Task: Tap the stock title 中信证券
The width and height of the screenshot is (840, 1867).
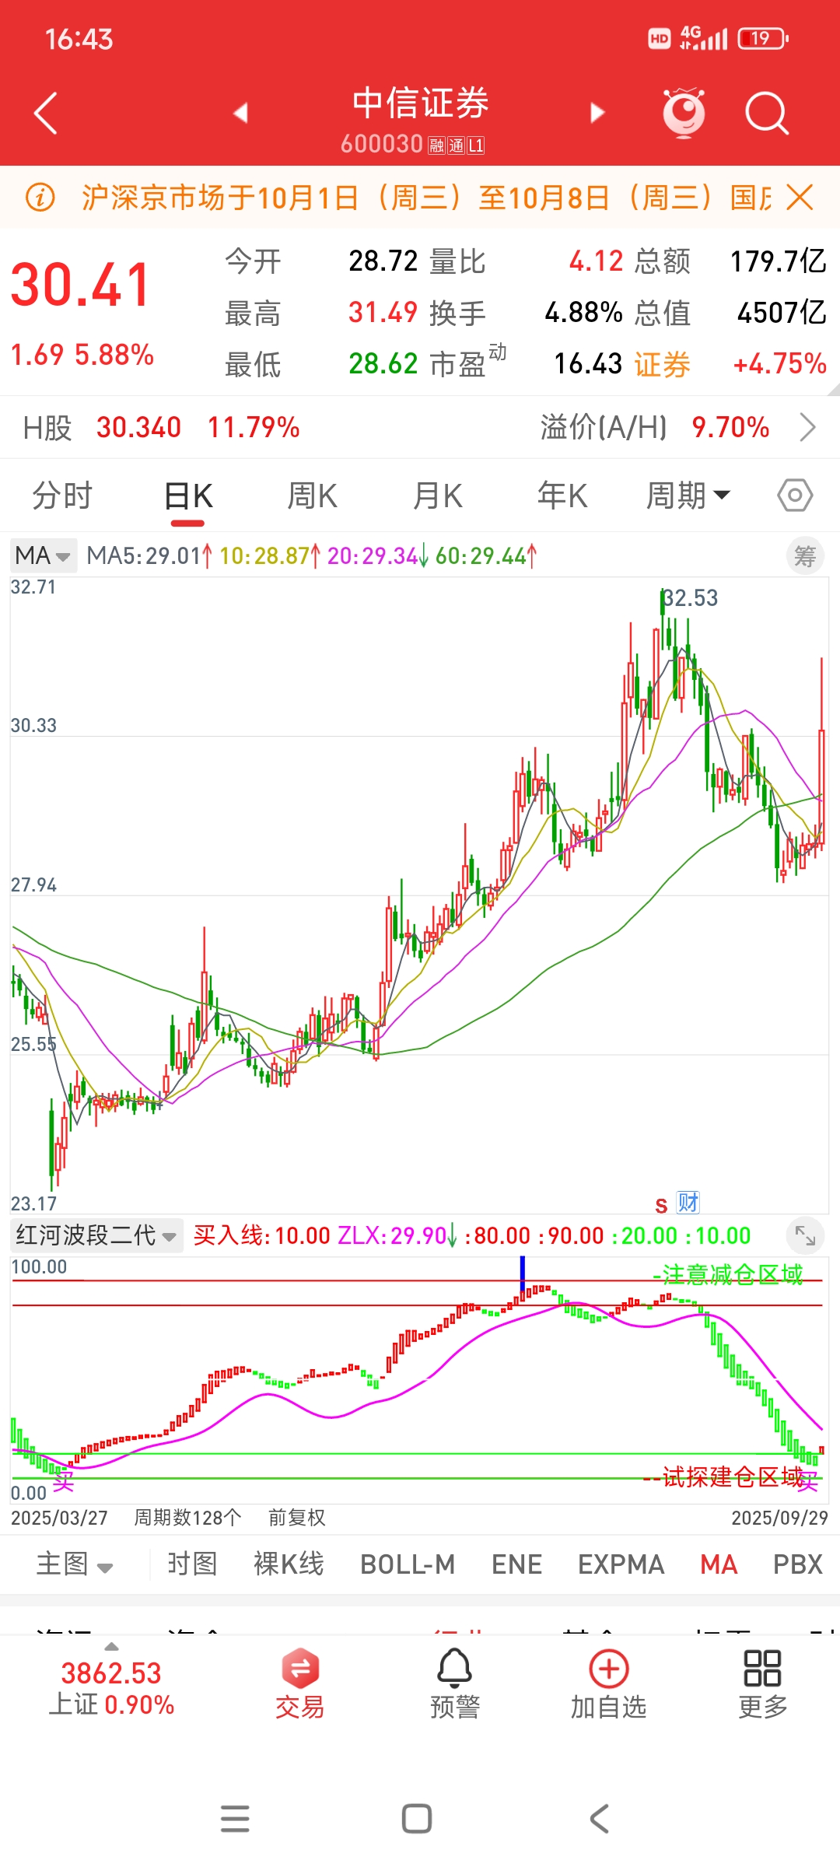Action: (420, 103)
